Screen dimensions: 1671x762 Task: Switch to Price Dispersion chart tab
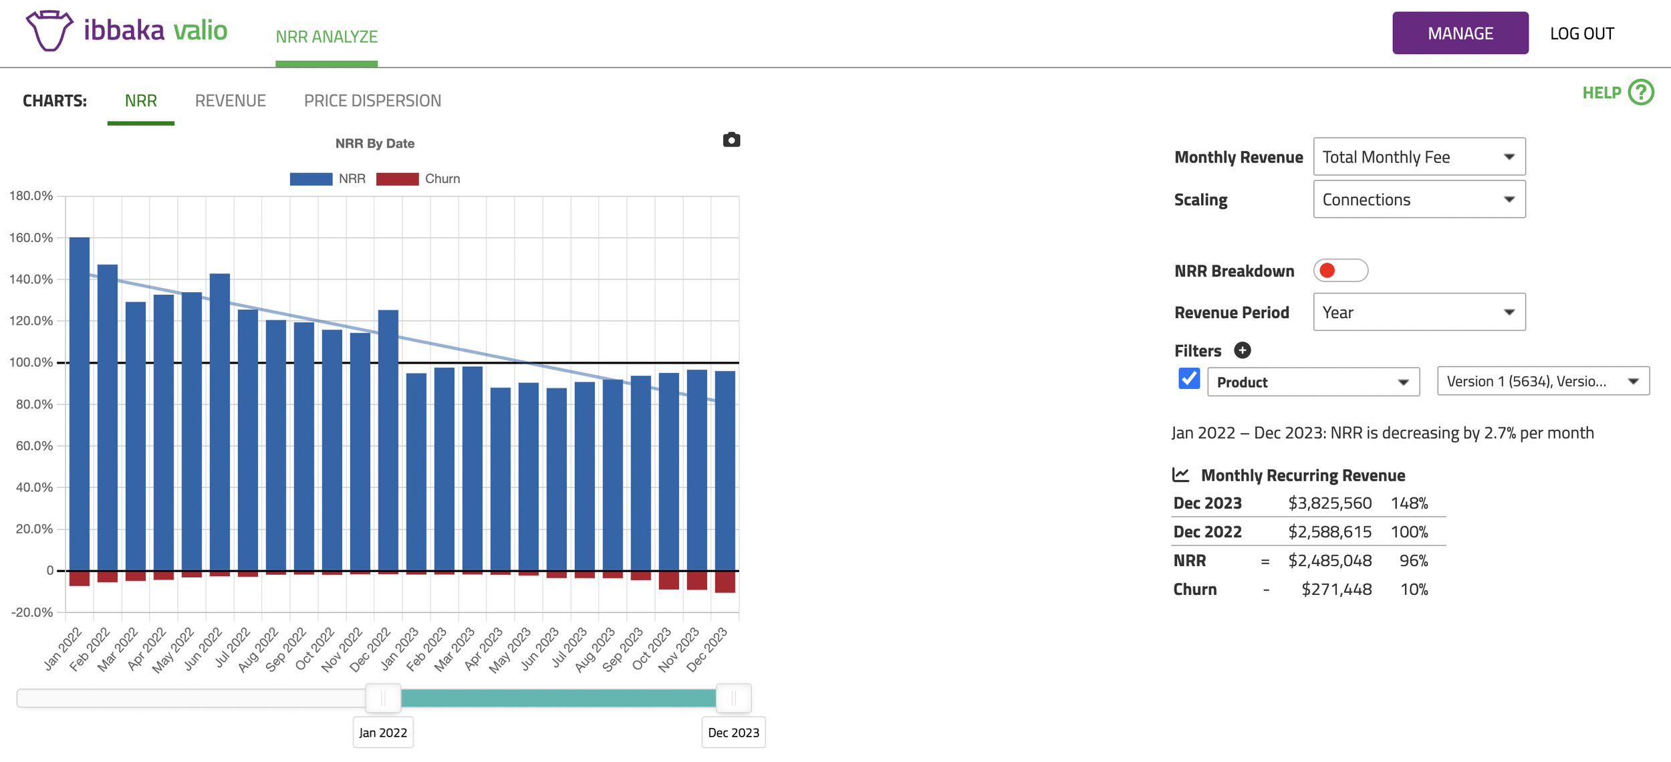point(372,101)
